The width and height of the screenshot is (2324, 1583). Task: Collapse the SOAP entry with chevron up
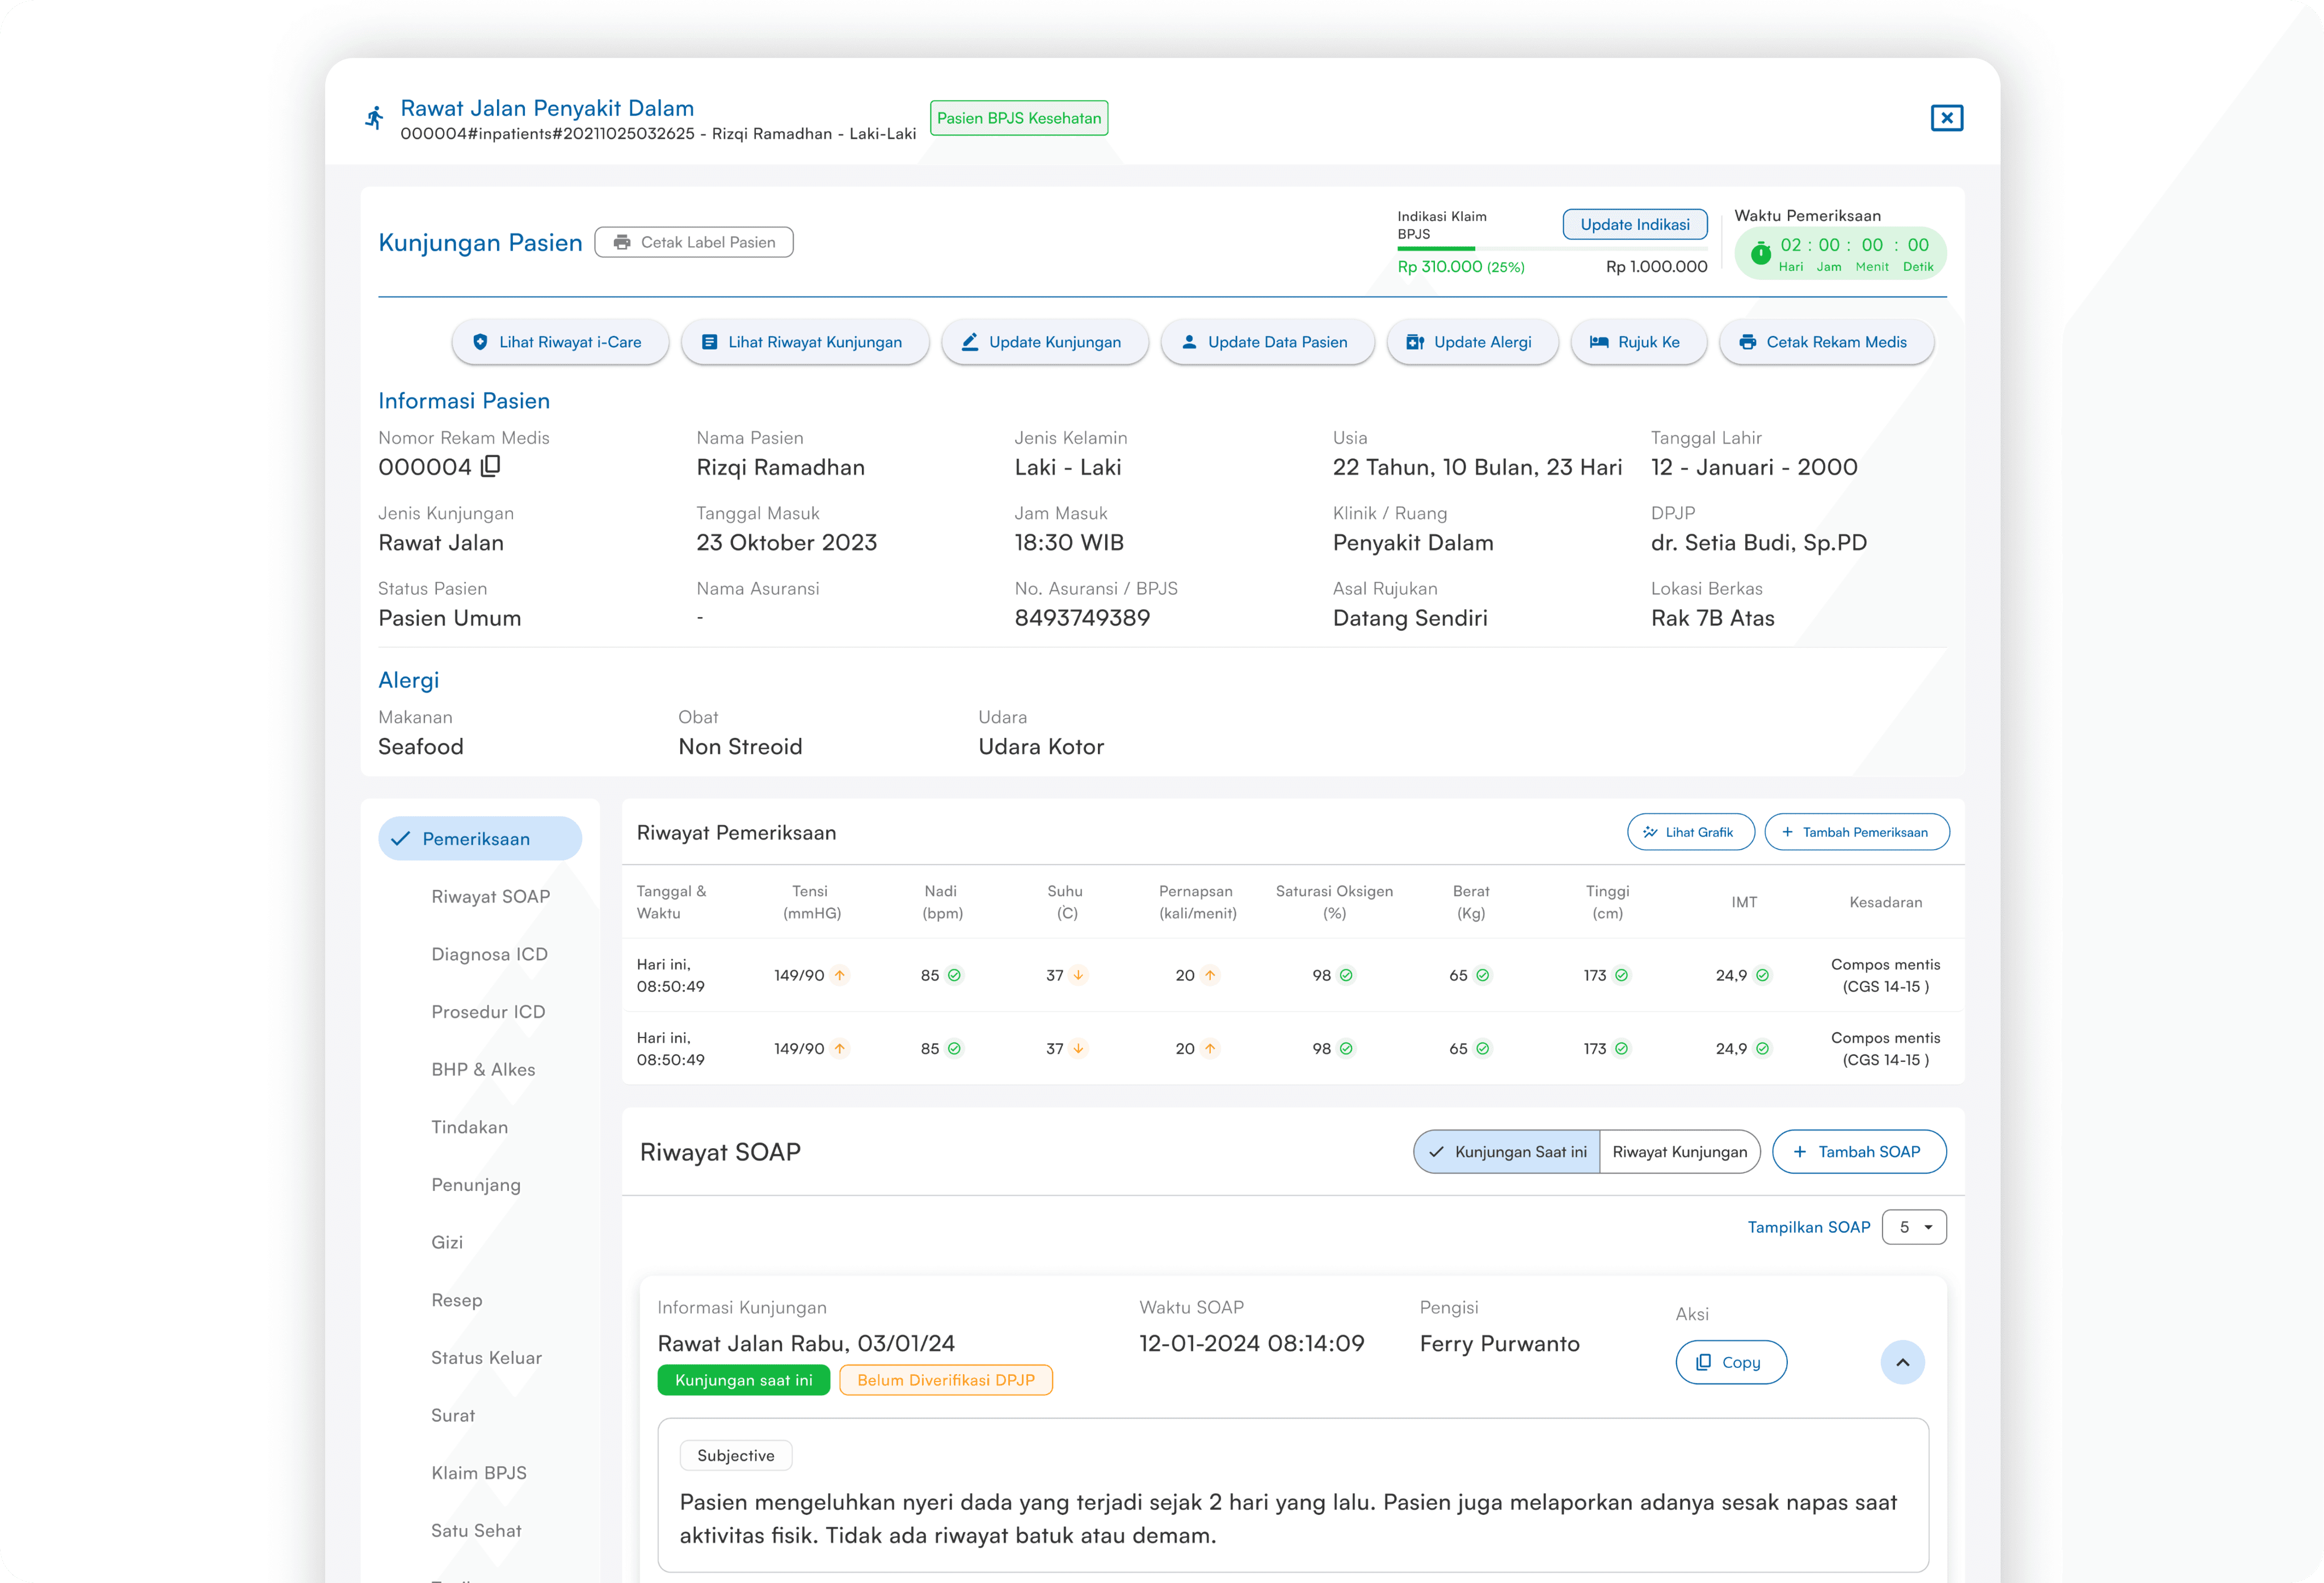1902,1362
